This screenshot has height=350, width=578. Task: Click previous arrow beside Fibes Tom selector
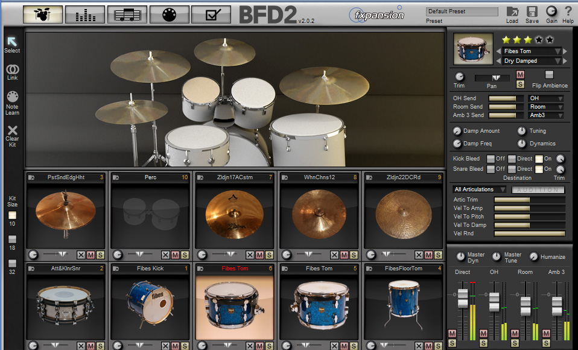click(498, 51)
